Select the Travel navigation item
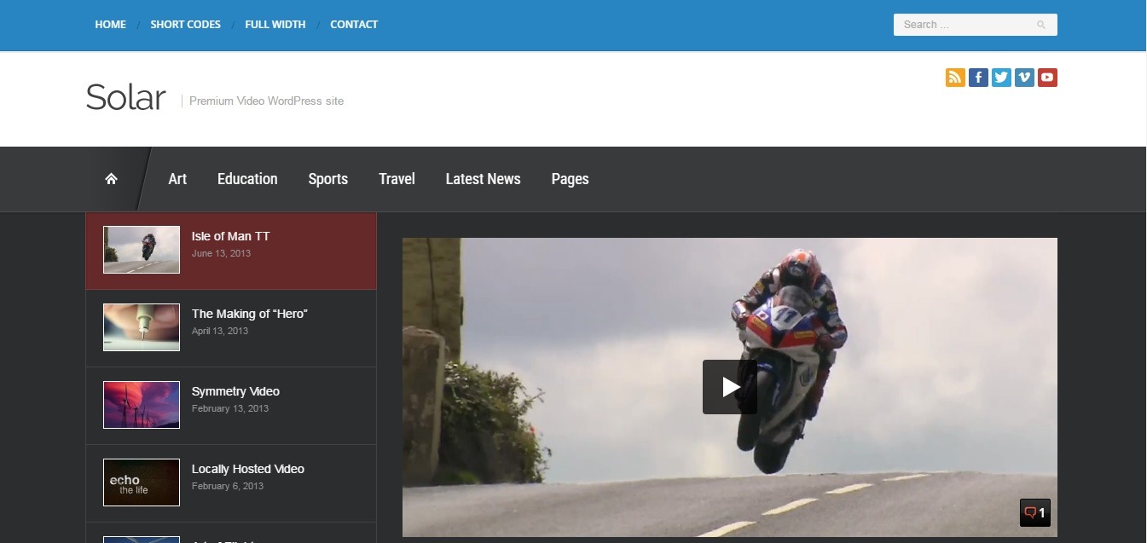Screen dimensions: 1147x543 [x=397, y=179]
